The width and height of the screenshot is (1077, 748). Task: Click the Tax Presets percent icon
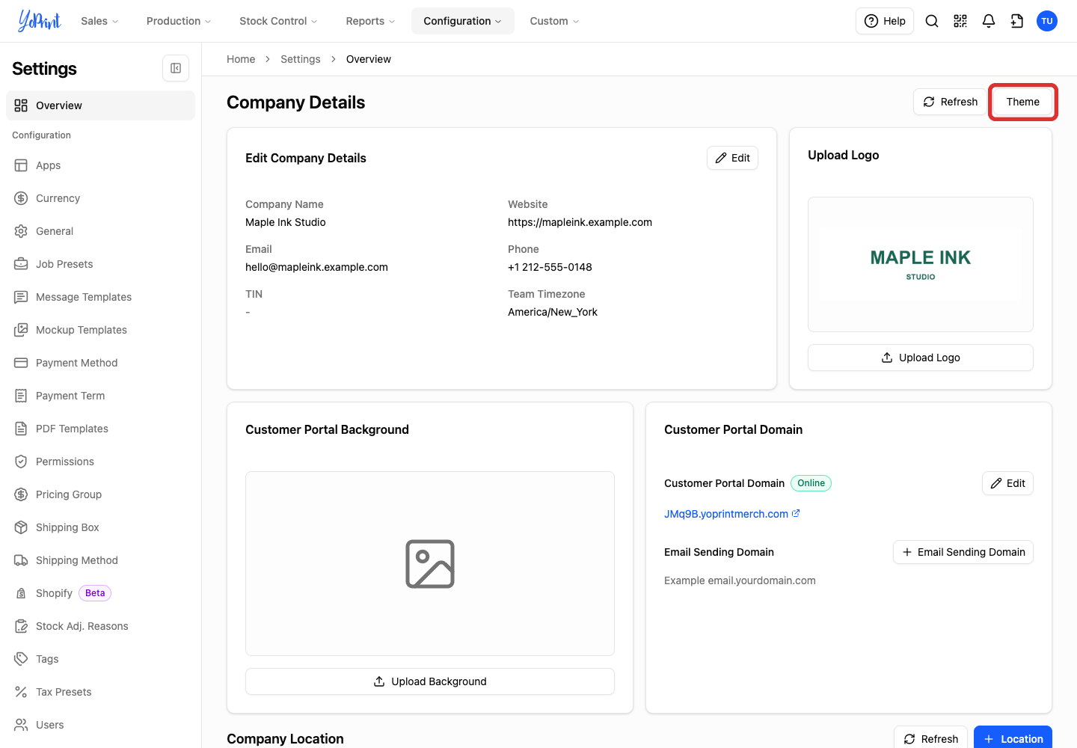tap(21, 692)
